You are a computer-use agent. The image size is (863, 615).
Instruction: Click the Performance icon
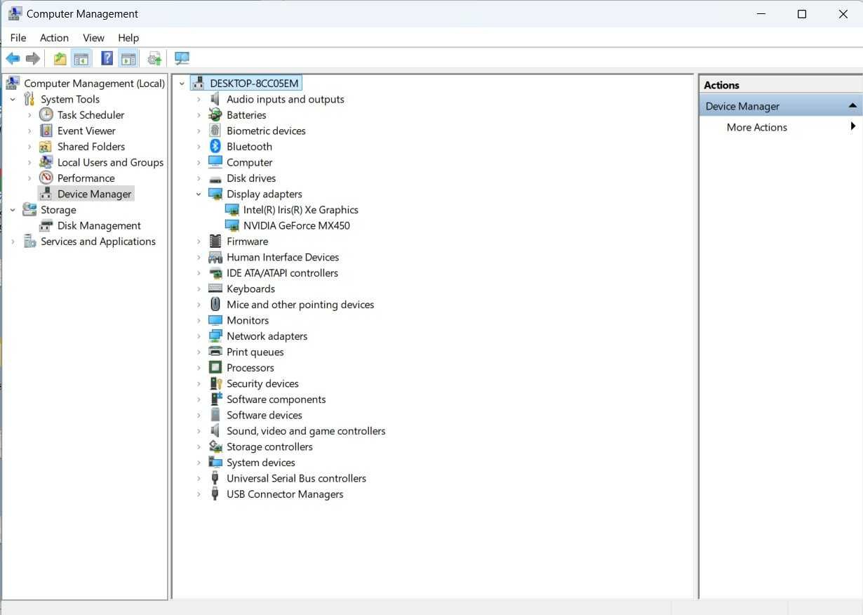click(46, 178)
